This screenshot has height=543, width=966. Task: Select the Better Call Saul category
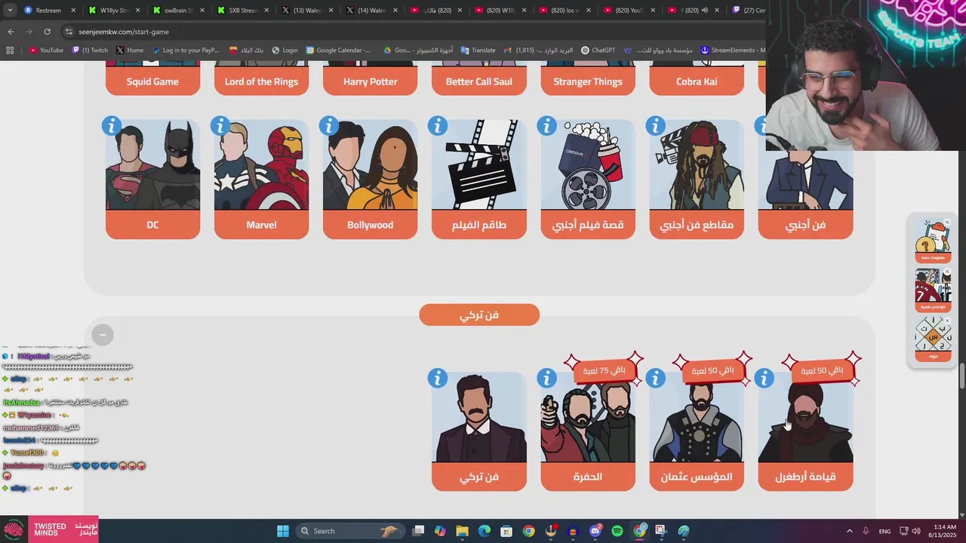pos(479,78)
